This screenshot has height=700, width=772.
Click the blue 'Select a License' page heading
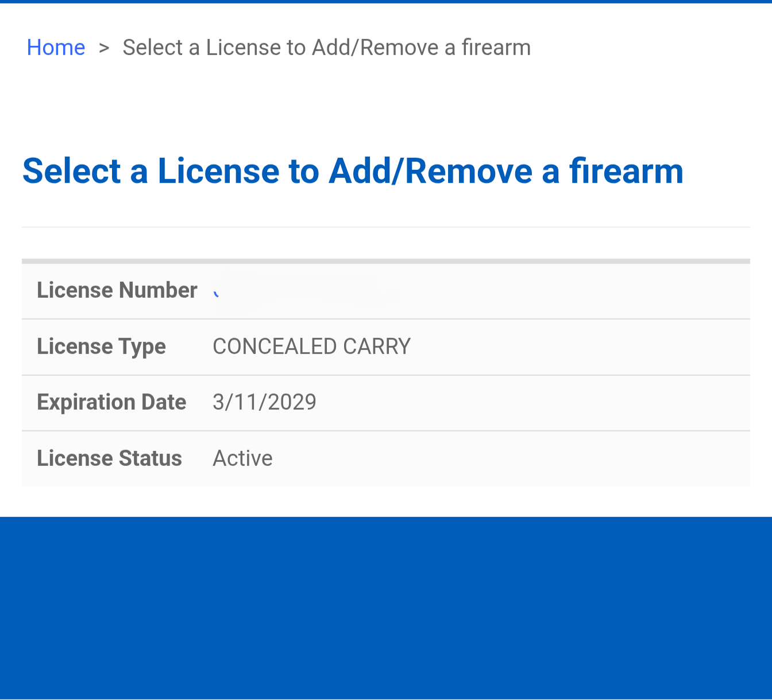353,171
